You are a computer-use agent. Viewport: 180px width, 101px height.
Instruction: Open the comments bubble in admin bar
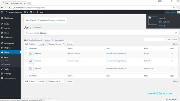32,12
